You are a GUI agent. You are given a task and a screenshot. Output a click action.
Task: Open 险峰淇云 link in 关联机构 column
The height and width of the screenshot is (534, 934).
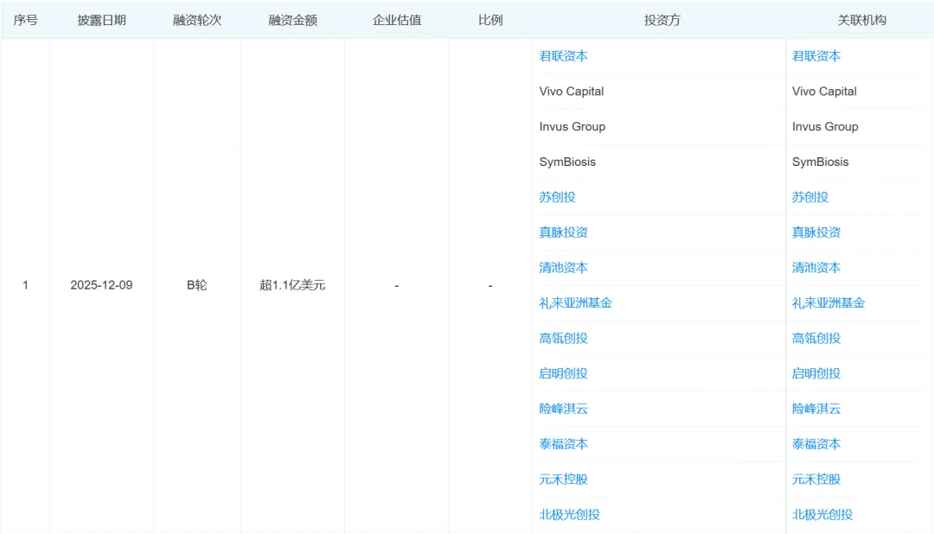point(816,409)
